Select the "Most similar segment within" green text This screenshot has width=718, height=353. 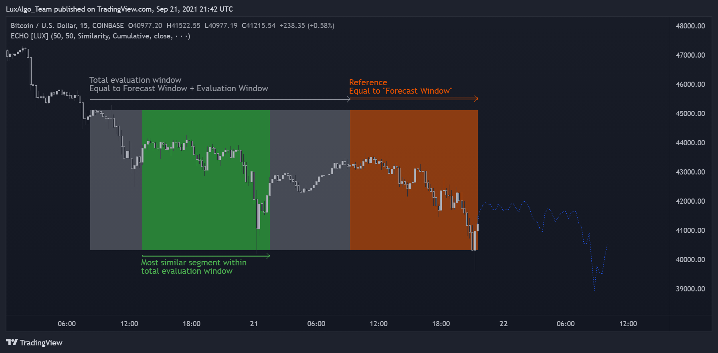(194, 263)
